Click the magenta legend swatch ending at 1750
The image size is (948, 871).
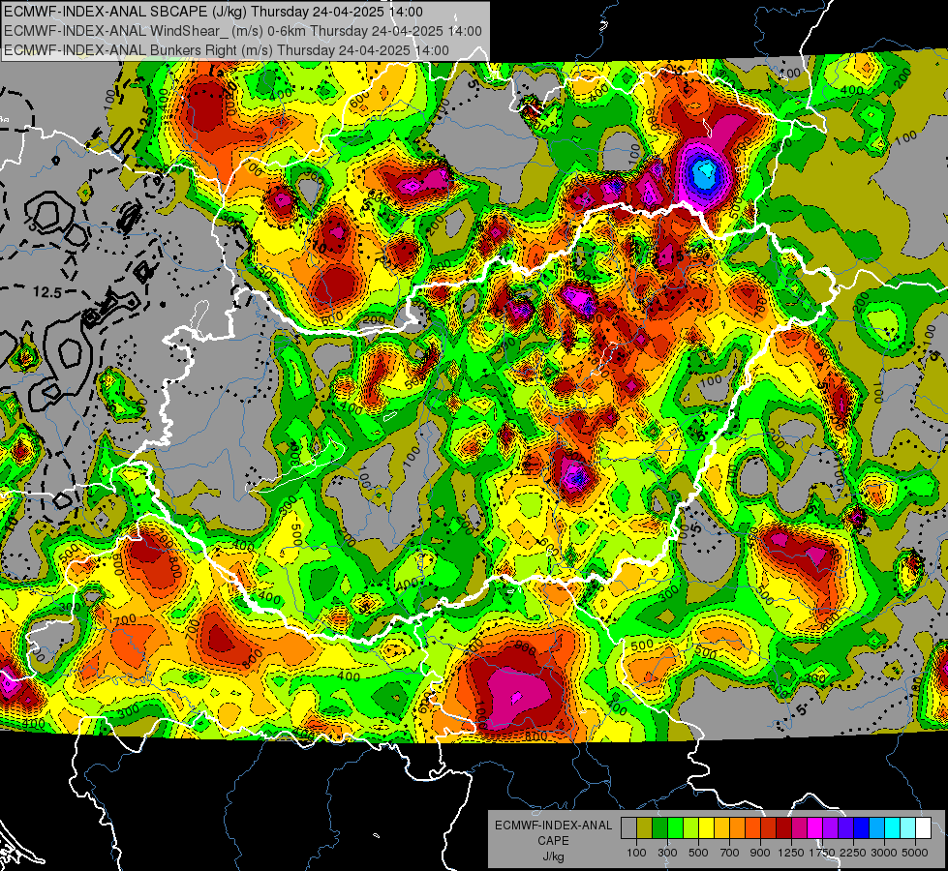click(815, 828)
